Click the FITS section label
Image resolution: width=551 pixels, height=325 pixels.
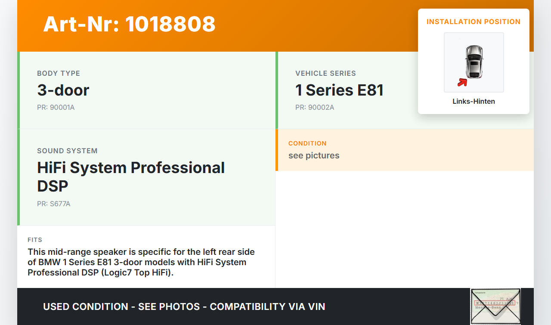[x=35, y=240]
